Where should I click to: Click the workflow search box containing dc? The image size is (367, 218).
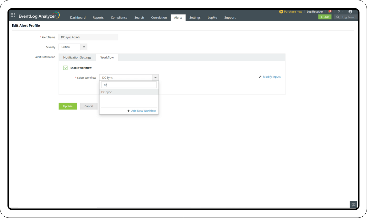click(129, 85)
